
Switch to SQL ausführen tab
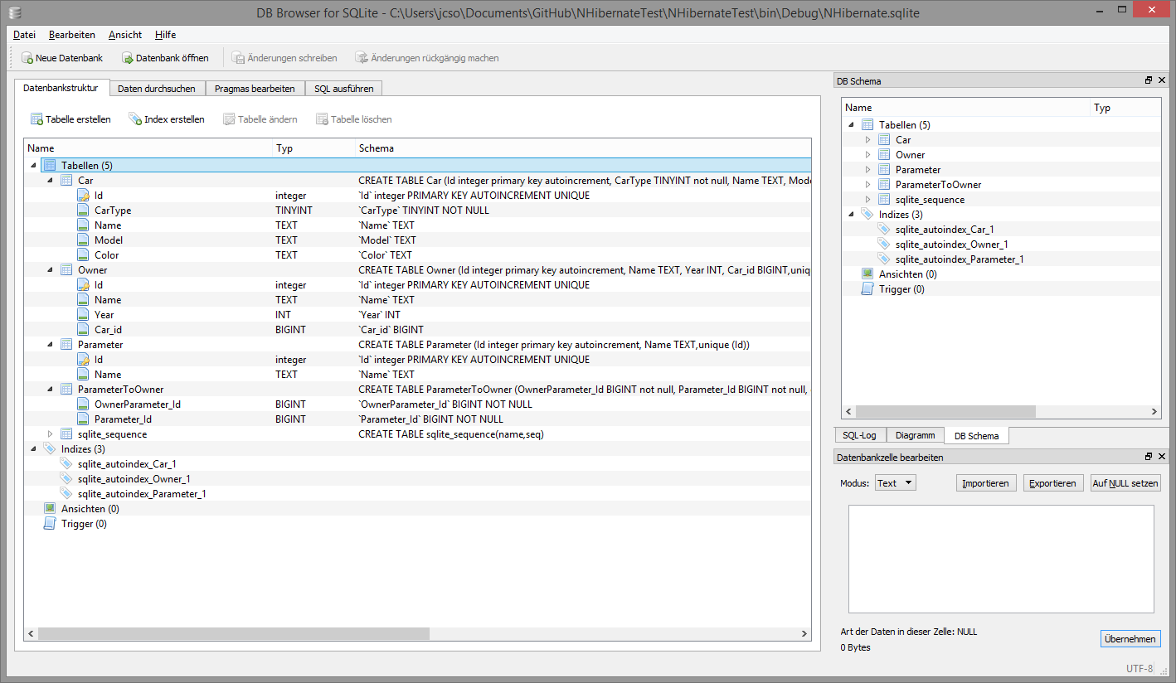pyautogui.click(x=343, y=89)
